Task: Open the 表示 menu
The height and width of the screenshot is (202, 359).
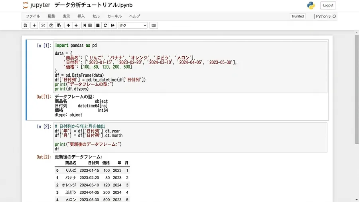Action: click(66, 16)
